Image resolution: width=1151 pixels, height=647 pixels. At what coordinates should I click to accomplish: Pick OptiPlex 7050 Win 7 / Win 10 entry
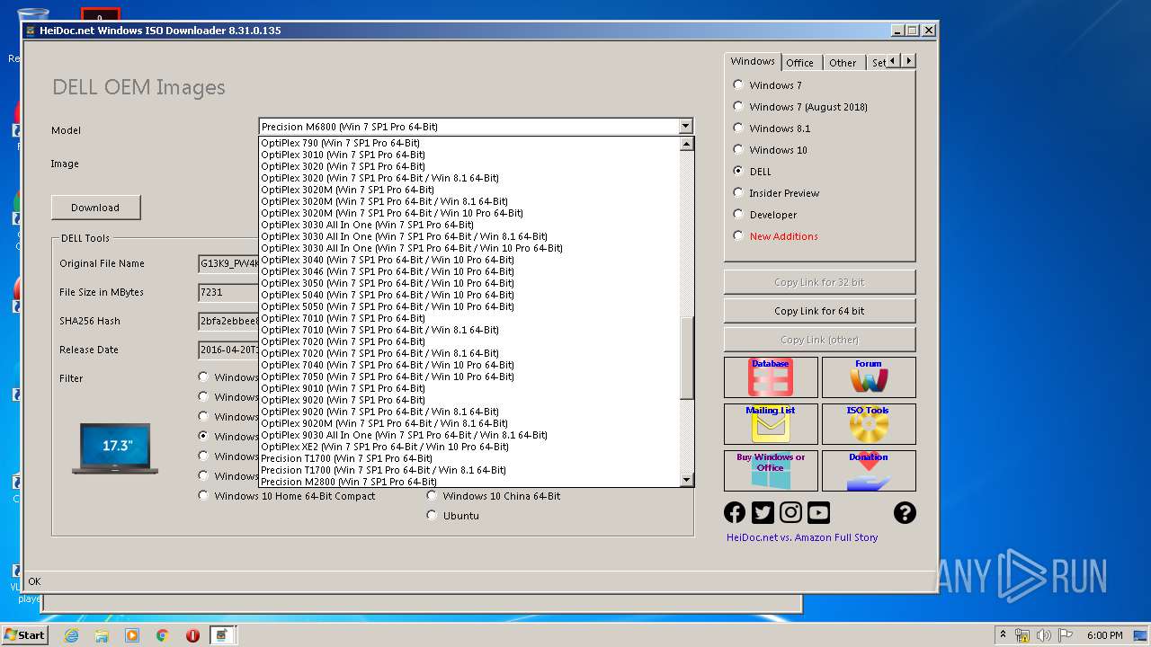(468, 377)
